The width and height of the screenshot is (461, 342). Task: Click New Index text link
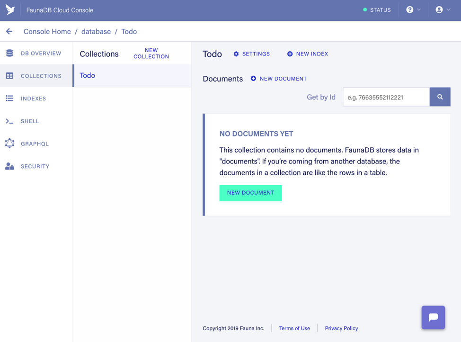(x=312, y=54)
